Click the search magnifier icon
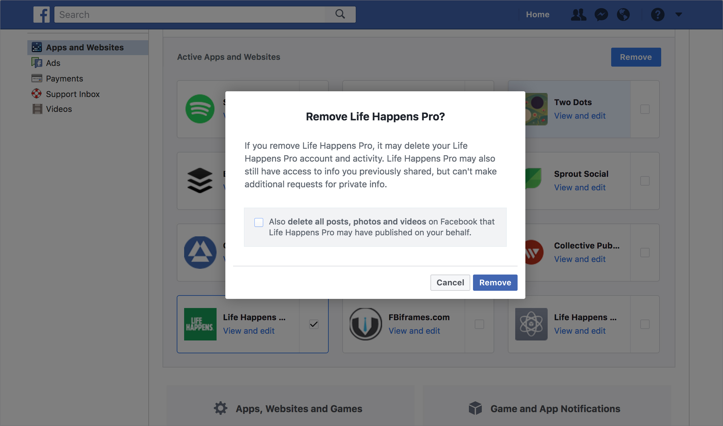 (340, 14)
